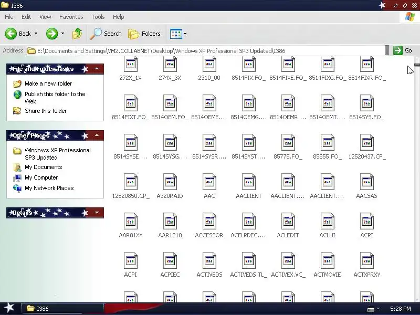Image resolution: width=420 pixels, height=315 pixels.
Task: Select the ACPIEC file icon
Action: (x=170, y=260)
